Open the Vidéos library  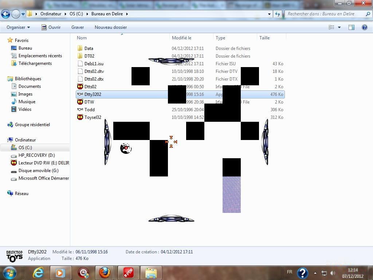(25, 109)
